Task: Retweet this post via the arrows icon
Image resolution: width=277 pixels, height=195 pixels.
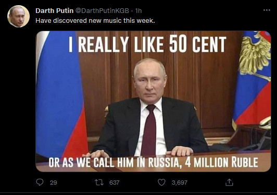Action: tap(99, 183)
